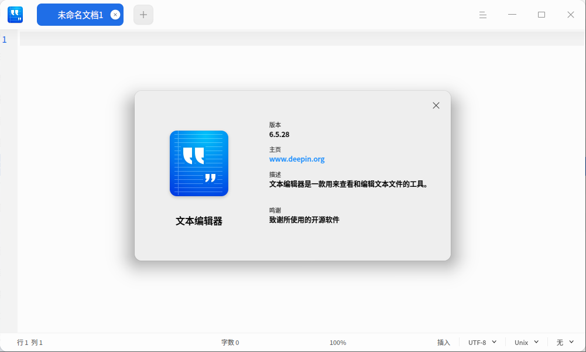Viewport: 586px width, 352px height.
Task: Click 字数 0 word count in status bar
Action: pos(230,342)
